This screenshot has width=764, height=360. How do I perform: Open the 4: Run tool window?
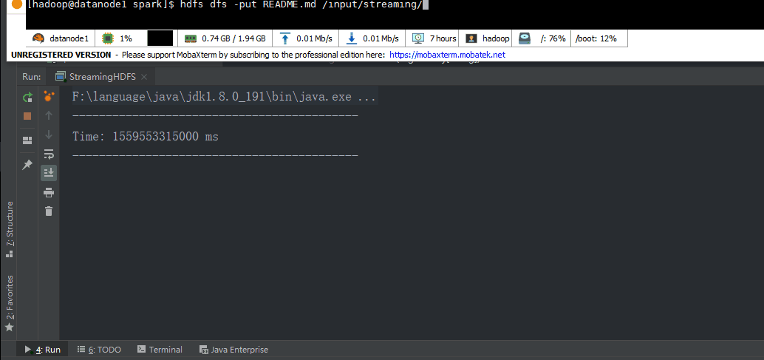(43, 350)
